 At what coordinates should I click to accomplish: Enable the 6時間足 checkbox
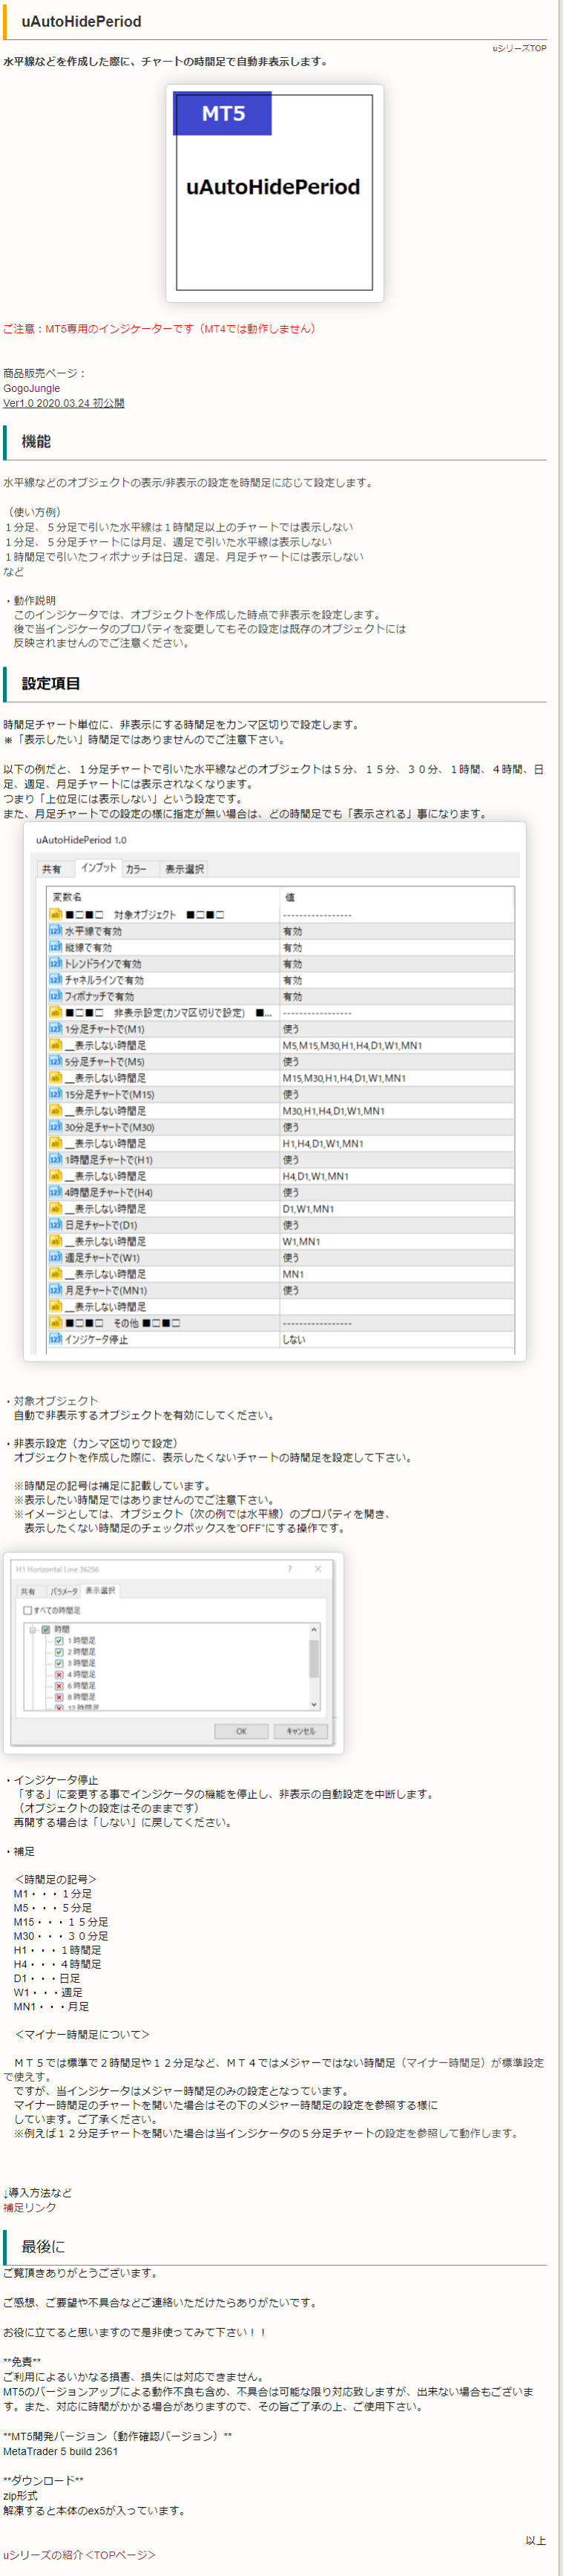[x=59, y=1685]
